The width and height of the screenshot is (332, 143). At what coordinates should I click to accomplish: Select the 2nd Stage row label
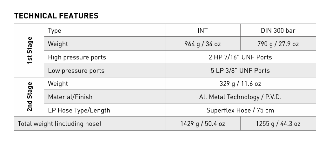coord(30,97)
